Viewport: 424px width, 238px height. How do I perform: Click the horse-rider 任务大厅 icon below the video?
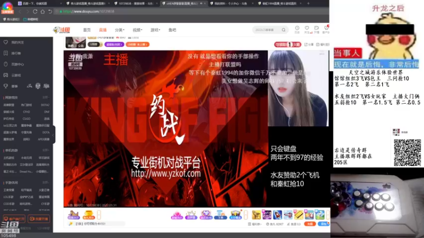click(74, 215)
